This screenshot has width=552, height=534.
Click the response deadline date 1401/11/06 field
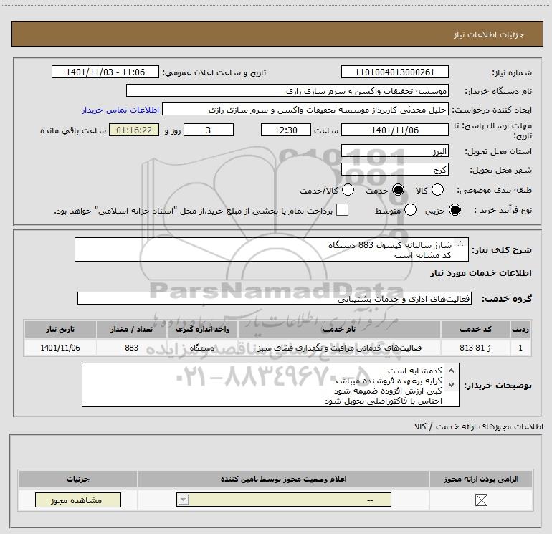click(394, 130)
